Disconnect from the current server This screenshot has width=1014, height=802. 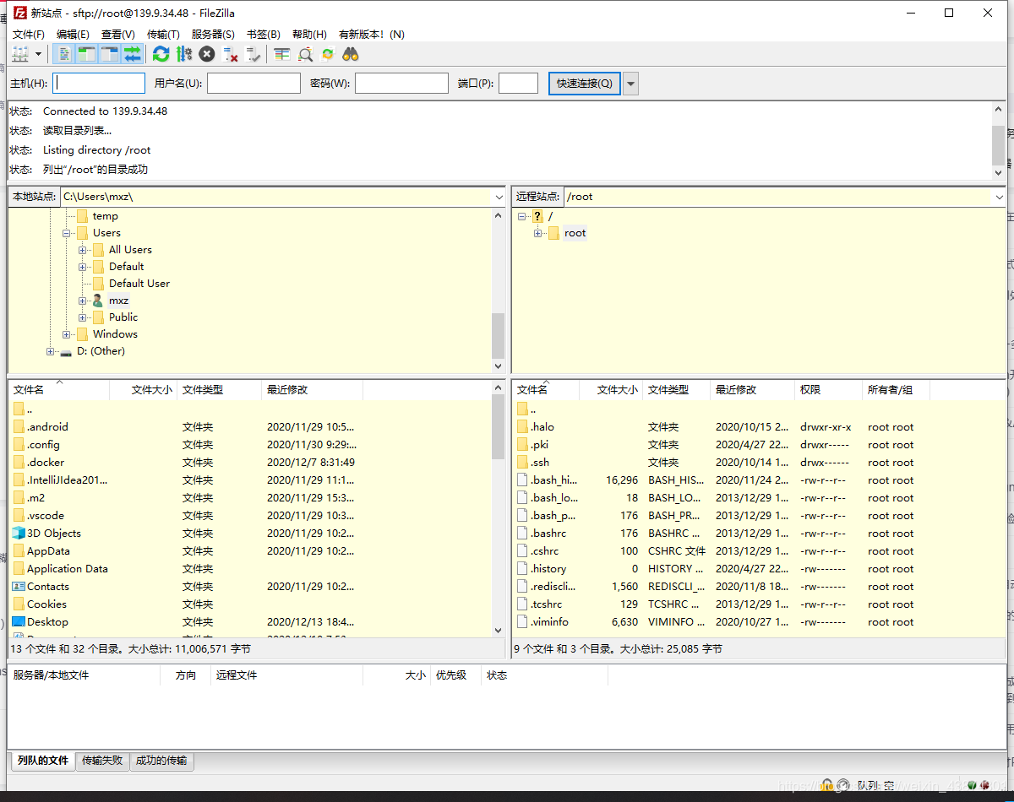coord(230,54)
